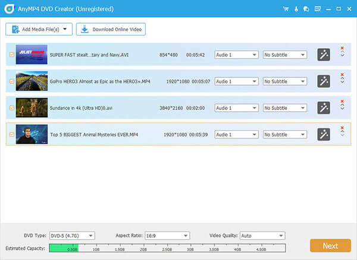Viewport: 357px width, 260px height.
Task: Change the Video Quality dropdown
Action: tap(262, 236)
